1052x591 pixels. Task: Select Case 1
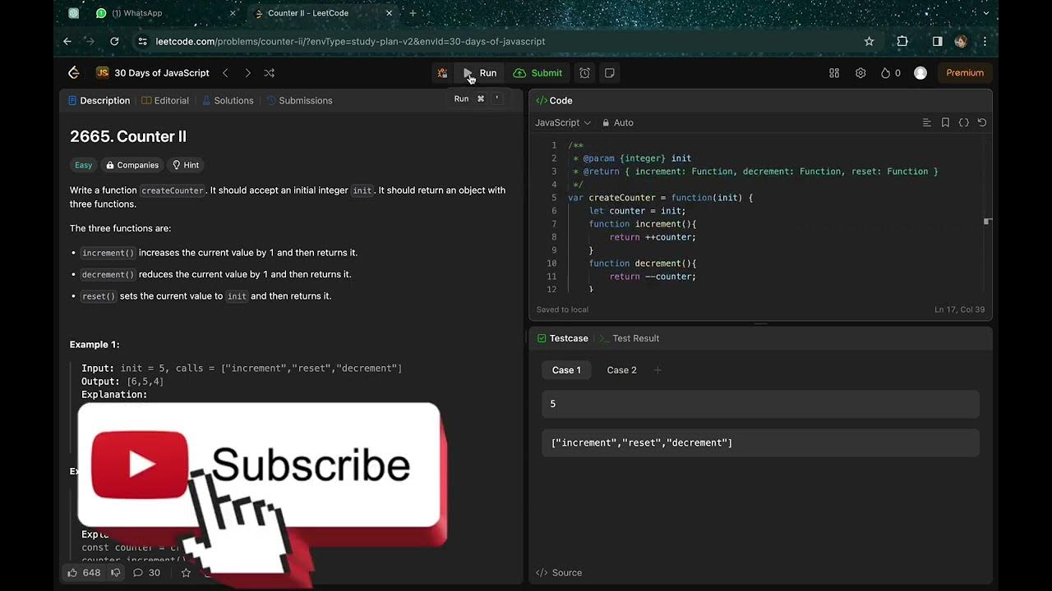[x=566, y=370]
